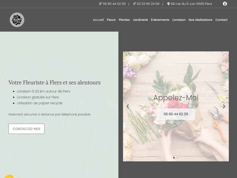Click the florist rose logo

17,20
